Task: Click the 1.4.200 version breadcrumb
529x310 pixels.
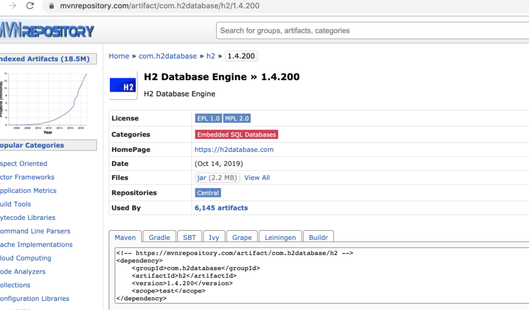Action: tap(241, 56)
